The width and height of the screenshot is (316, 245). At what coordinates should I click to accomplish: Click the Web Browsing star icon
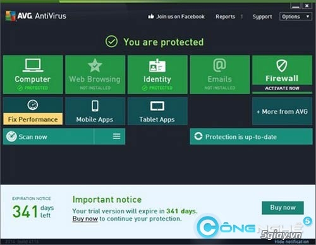95,66
